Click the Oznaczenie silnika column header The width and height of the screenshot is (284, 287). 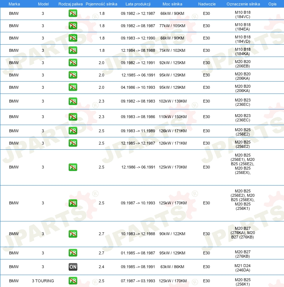tap(243, 4)
